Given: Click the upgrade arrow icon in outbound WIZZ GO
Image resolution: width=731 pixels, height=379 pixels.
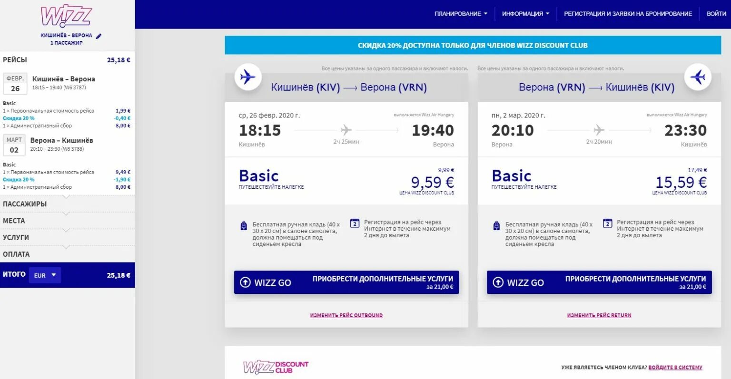Looking at the screenshot, I should tap(245, 282).
